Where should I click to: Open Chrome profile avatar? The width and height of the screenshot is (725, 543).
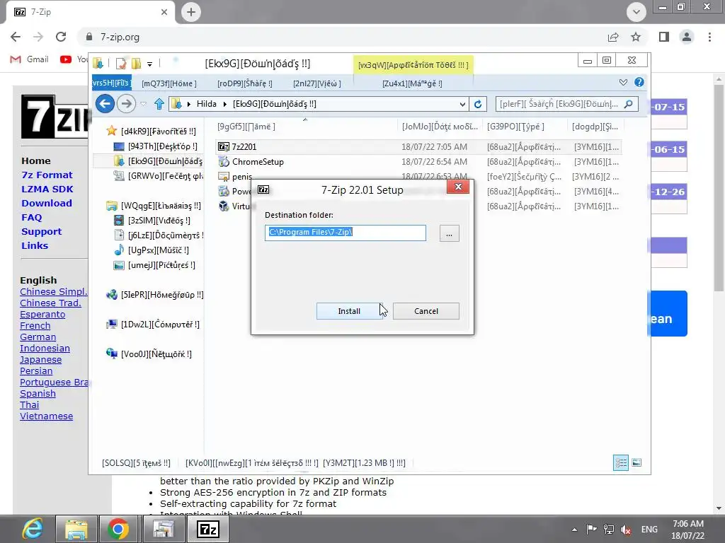coord(687,37)
